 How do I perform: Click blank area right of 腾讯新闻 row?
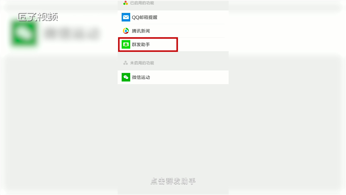189,31
